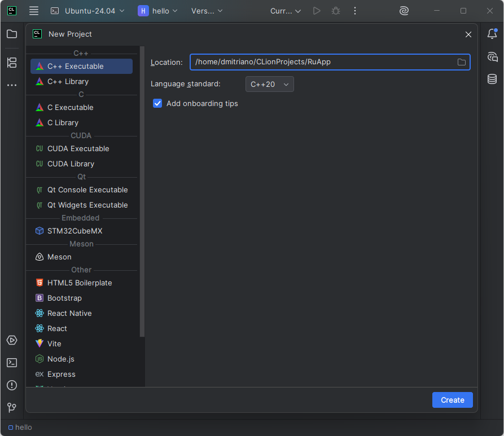Open the Structure tool window icon
Viewport: 504px width, 436px height.
(12, 63)
